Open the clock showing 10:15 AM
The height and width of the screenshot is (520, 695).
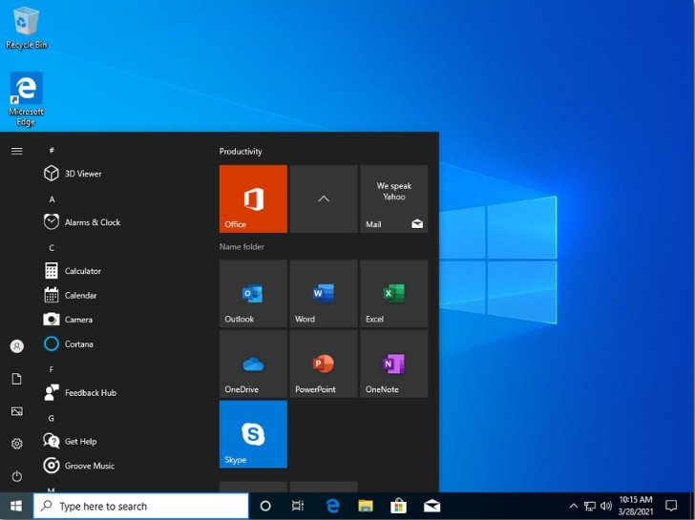coord(636,506)
